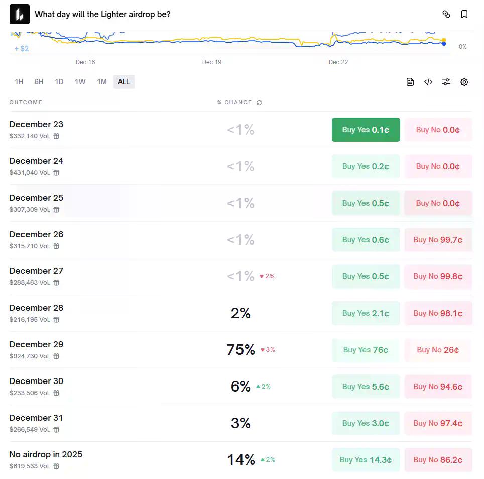
Task: Buy No at 26¢ for December 29
Action: pyautogui.click(x=438, y=350)
